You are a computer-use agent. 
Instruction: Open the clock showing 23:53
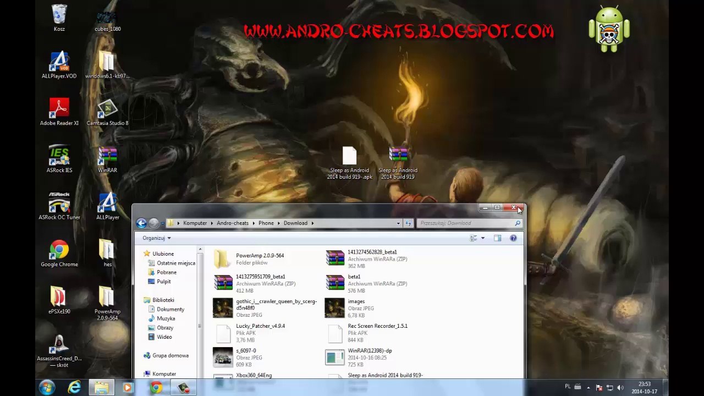(645, 388)
